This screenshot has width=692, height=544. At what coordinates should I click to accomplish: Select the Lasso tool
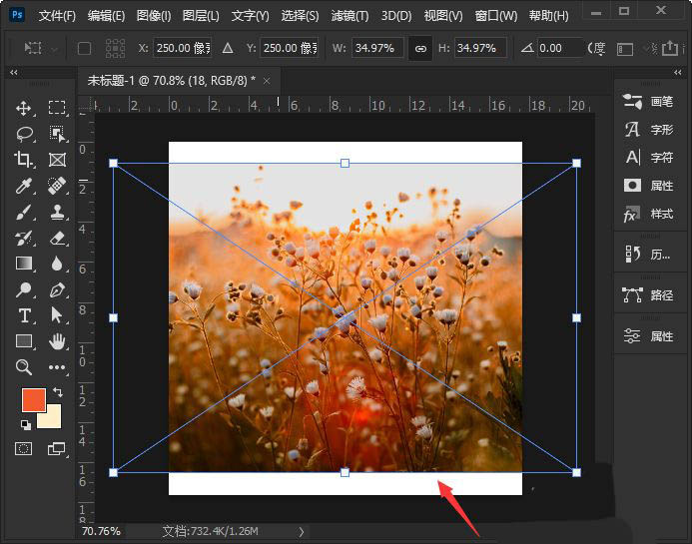coord(24,134)
